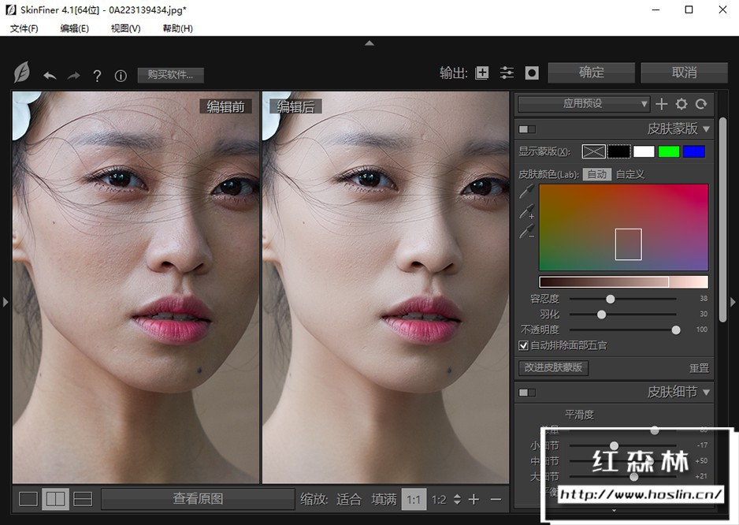Screen dimensions: 739x525
Task: Toggle 自动排除面部五官 checkbox
Action: tap(523, 345)
